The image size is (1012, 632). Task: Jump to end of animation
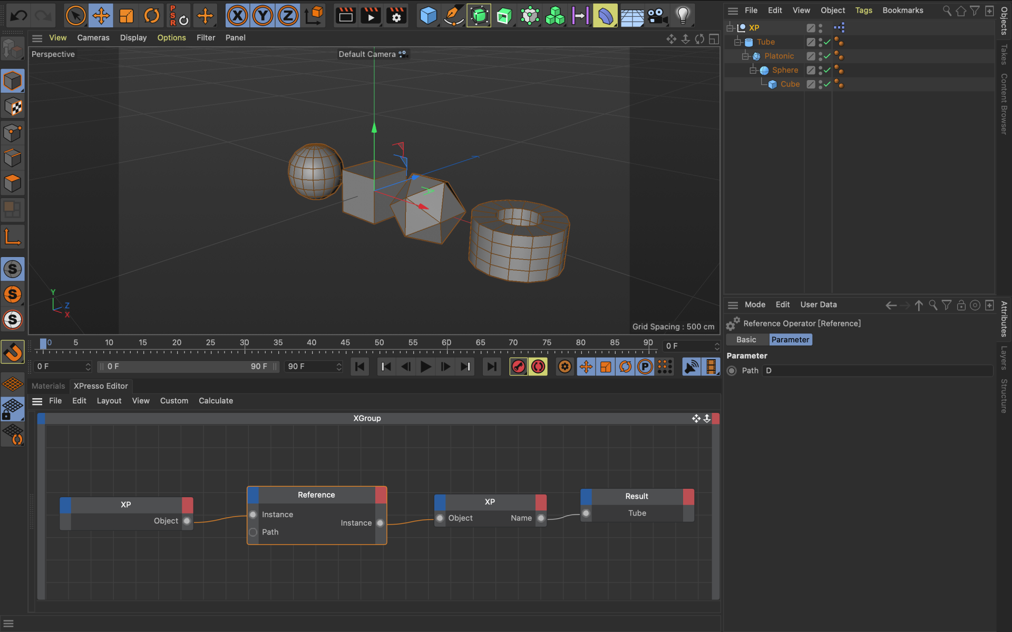(491, 367)
